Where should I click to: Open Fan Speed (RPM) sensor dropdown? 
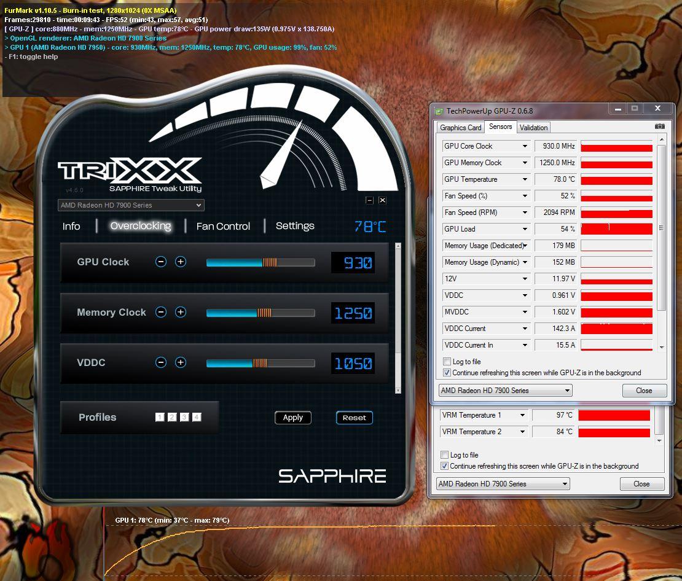pyautogui.click(x=525, y=213)
